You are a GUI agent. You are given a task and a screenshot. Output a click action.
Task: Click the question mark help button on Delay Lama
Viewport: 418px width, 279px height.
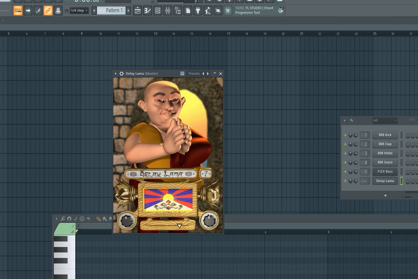(206, 173)
